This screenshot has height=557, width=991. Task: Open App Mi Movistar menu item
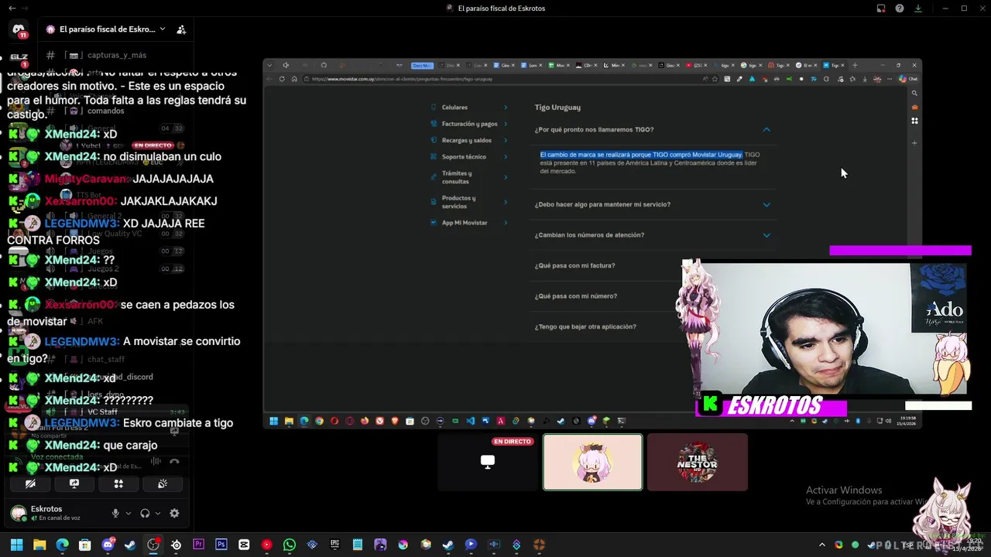click(469, 223)
